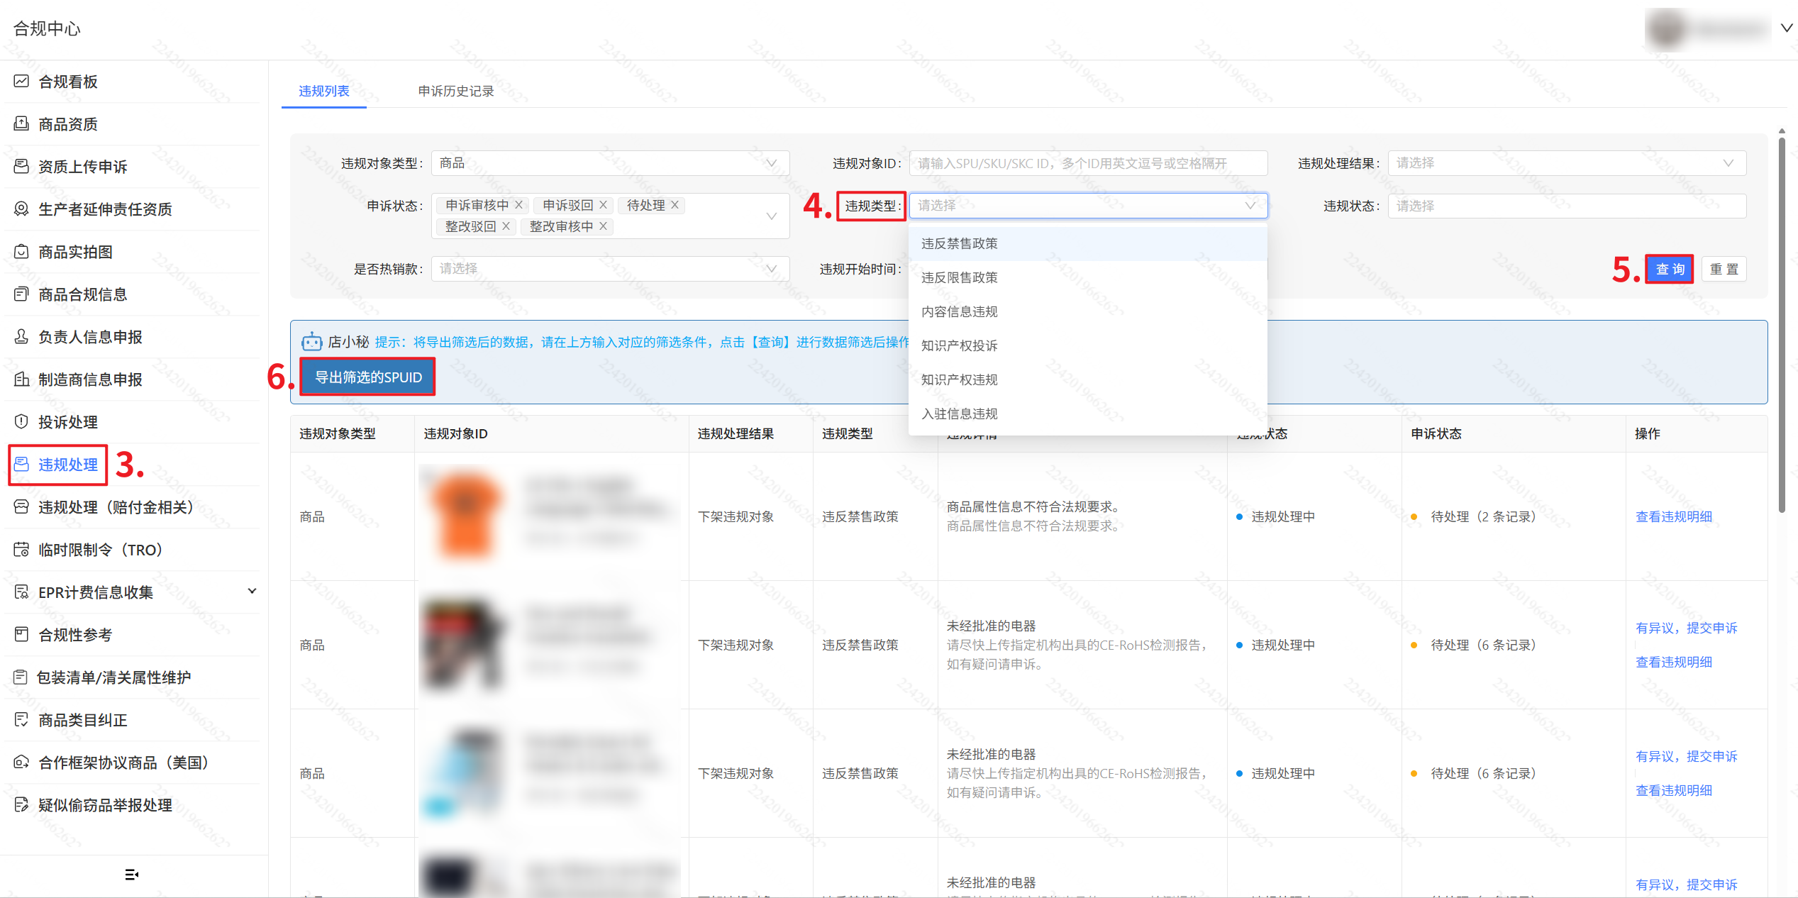Screen dimensions: 1798x898
Task: Click the 制造商信息申报 sidebar icon
Action: [21, 379]
